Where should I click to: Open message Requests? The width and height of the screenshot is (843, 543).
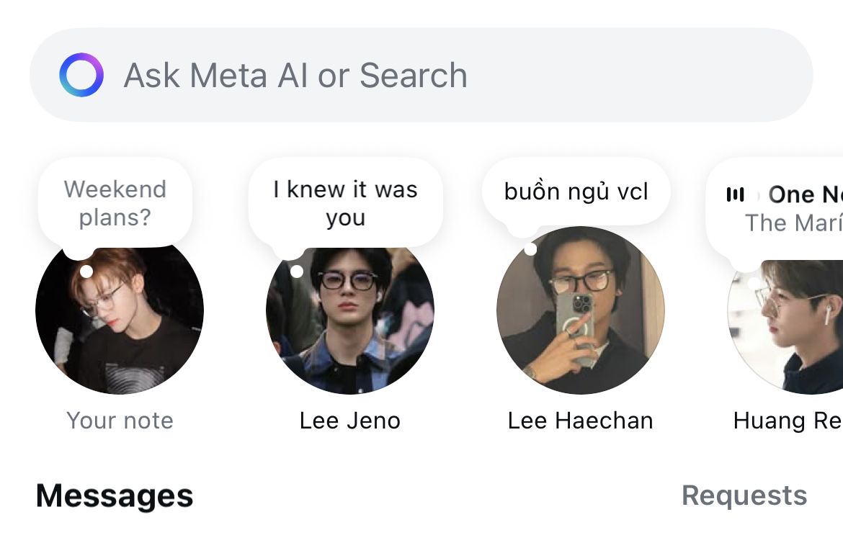744,495
